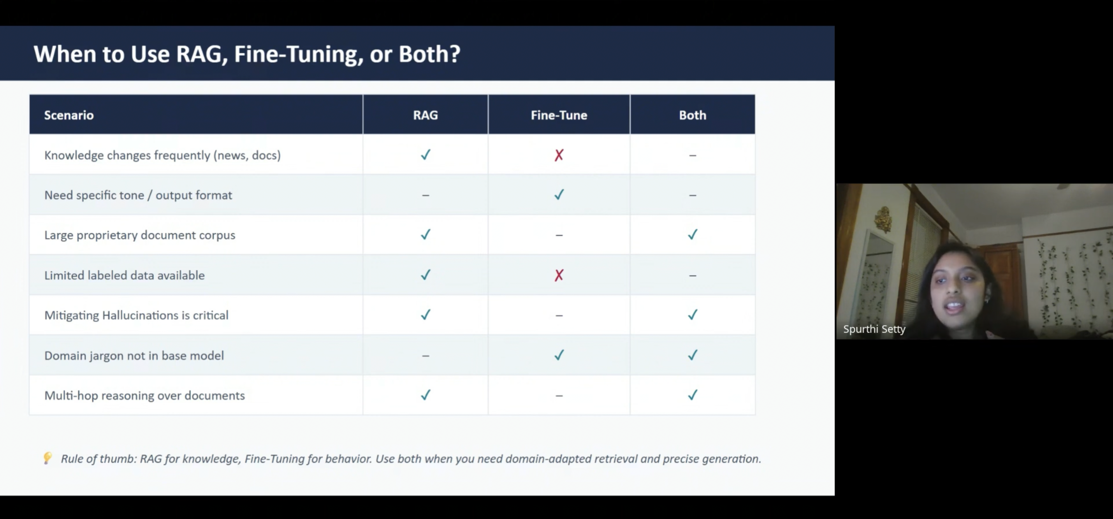The width and height of the screenshot is (1113, 519).
Task: Click red X in Limited labeled data row
Action: [x=559, y=275]
